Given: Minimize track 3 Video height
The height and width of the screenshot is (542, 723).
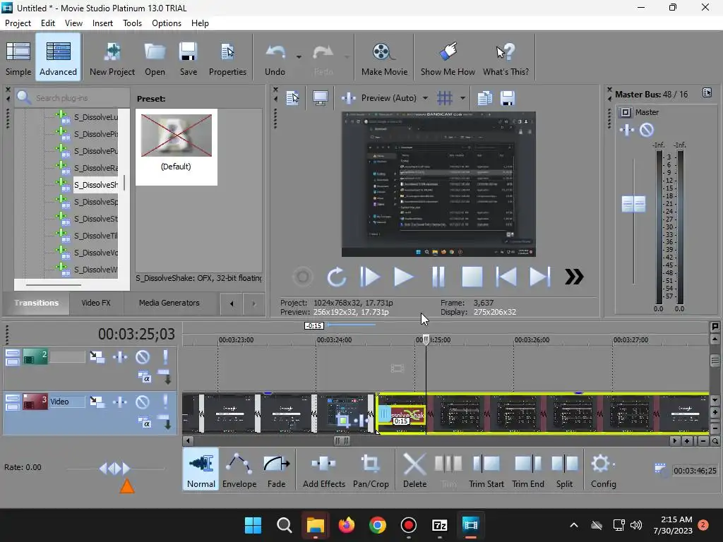Looking at the screenshot, I should coord(13,398).
